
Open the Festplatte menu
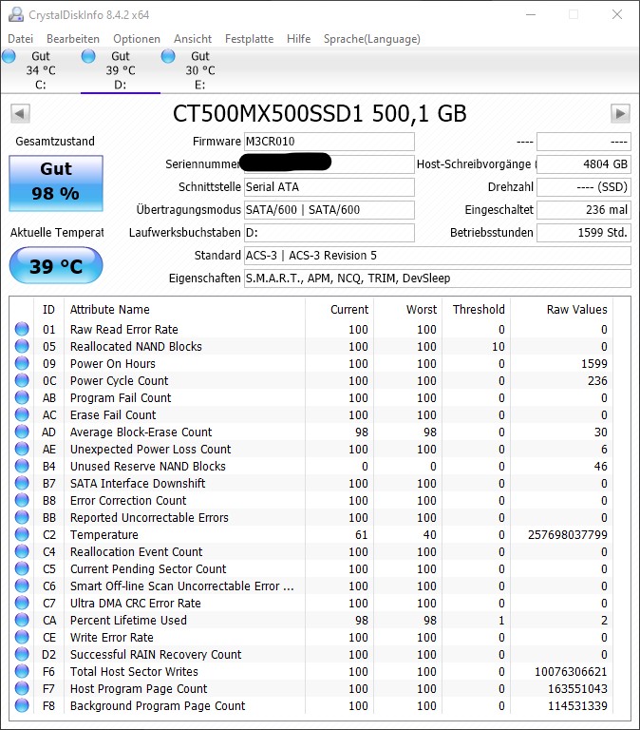click(x=250, y=39)
